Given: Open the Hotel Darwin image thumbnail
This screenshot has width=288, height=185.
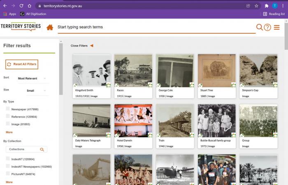Looking at the screenshot, I should [133, 121].
